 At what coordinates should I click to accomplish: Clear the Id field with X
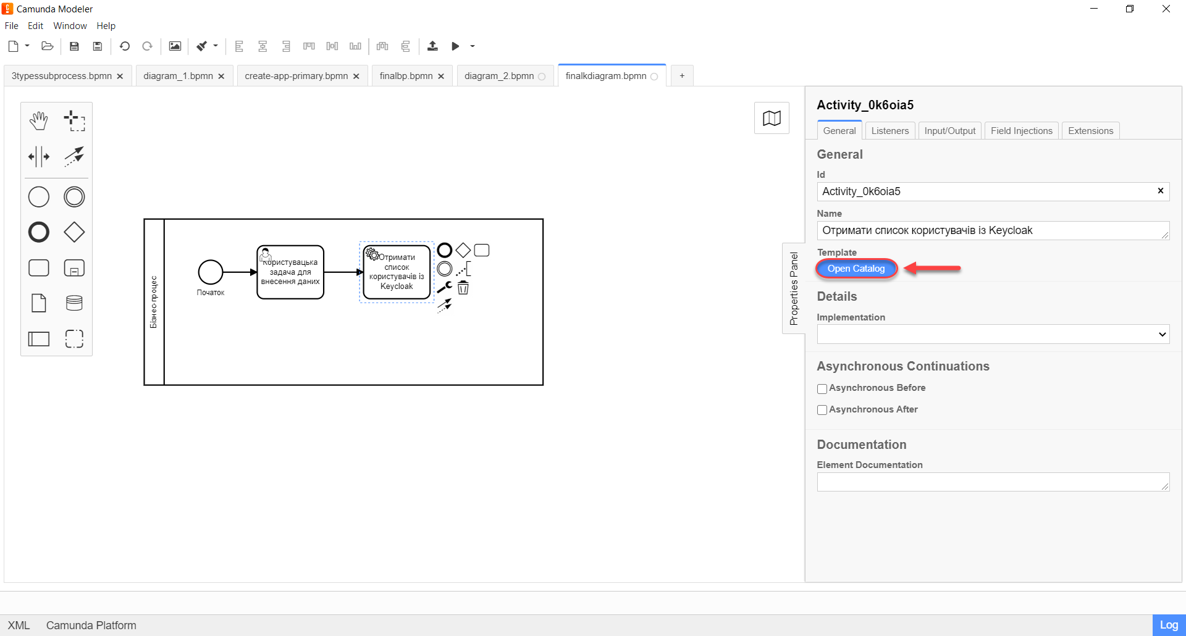1160,191
